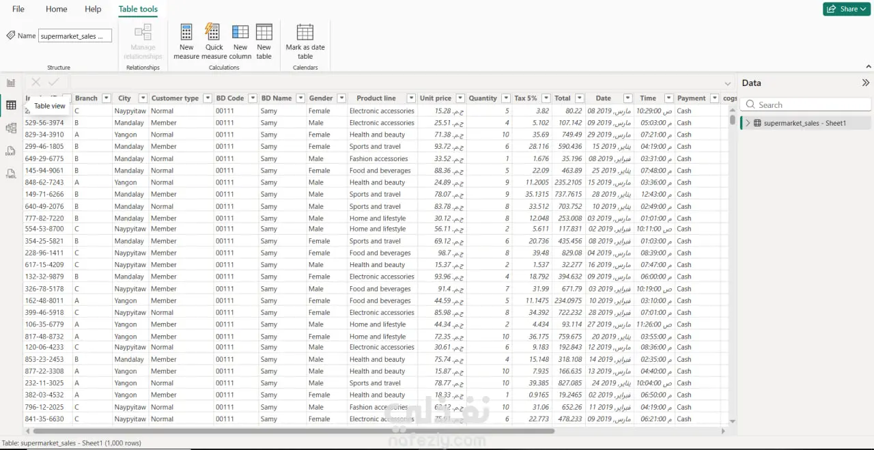The image size is (874, 450).
Task: Open Unit price column dropdown
Action: pyautogui.click(x=460, y=98)
